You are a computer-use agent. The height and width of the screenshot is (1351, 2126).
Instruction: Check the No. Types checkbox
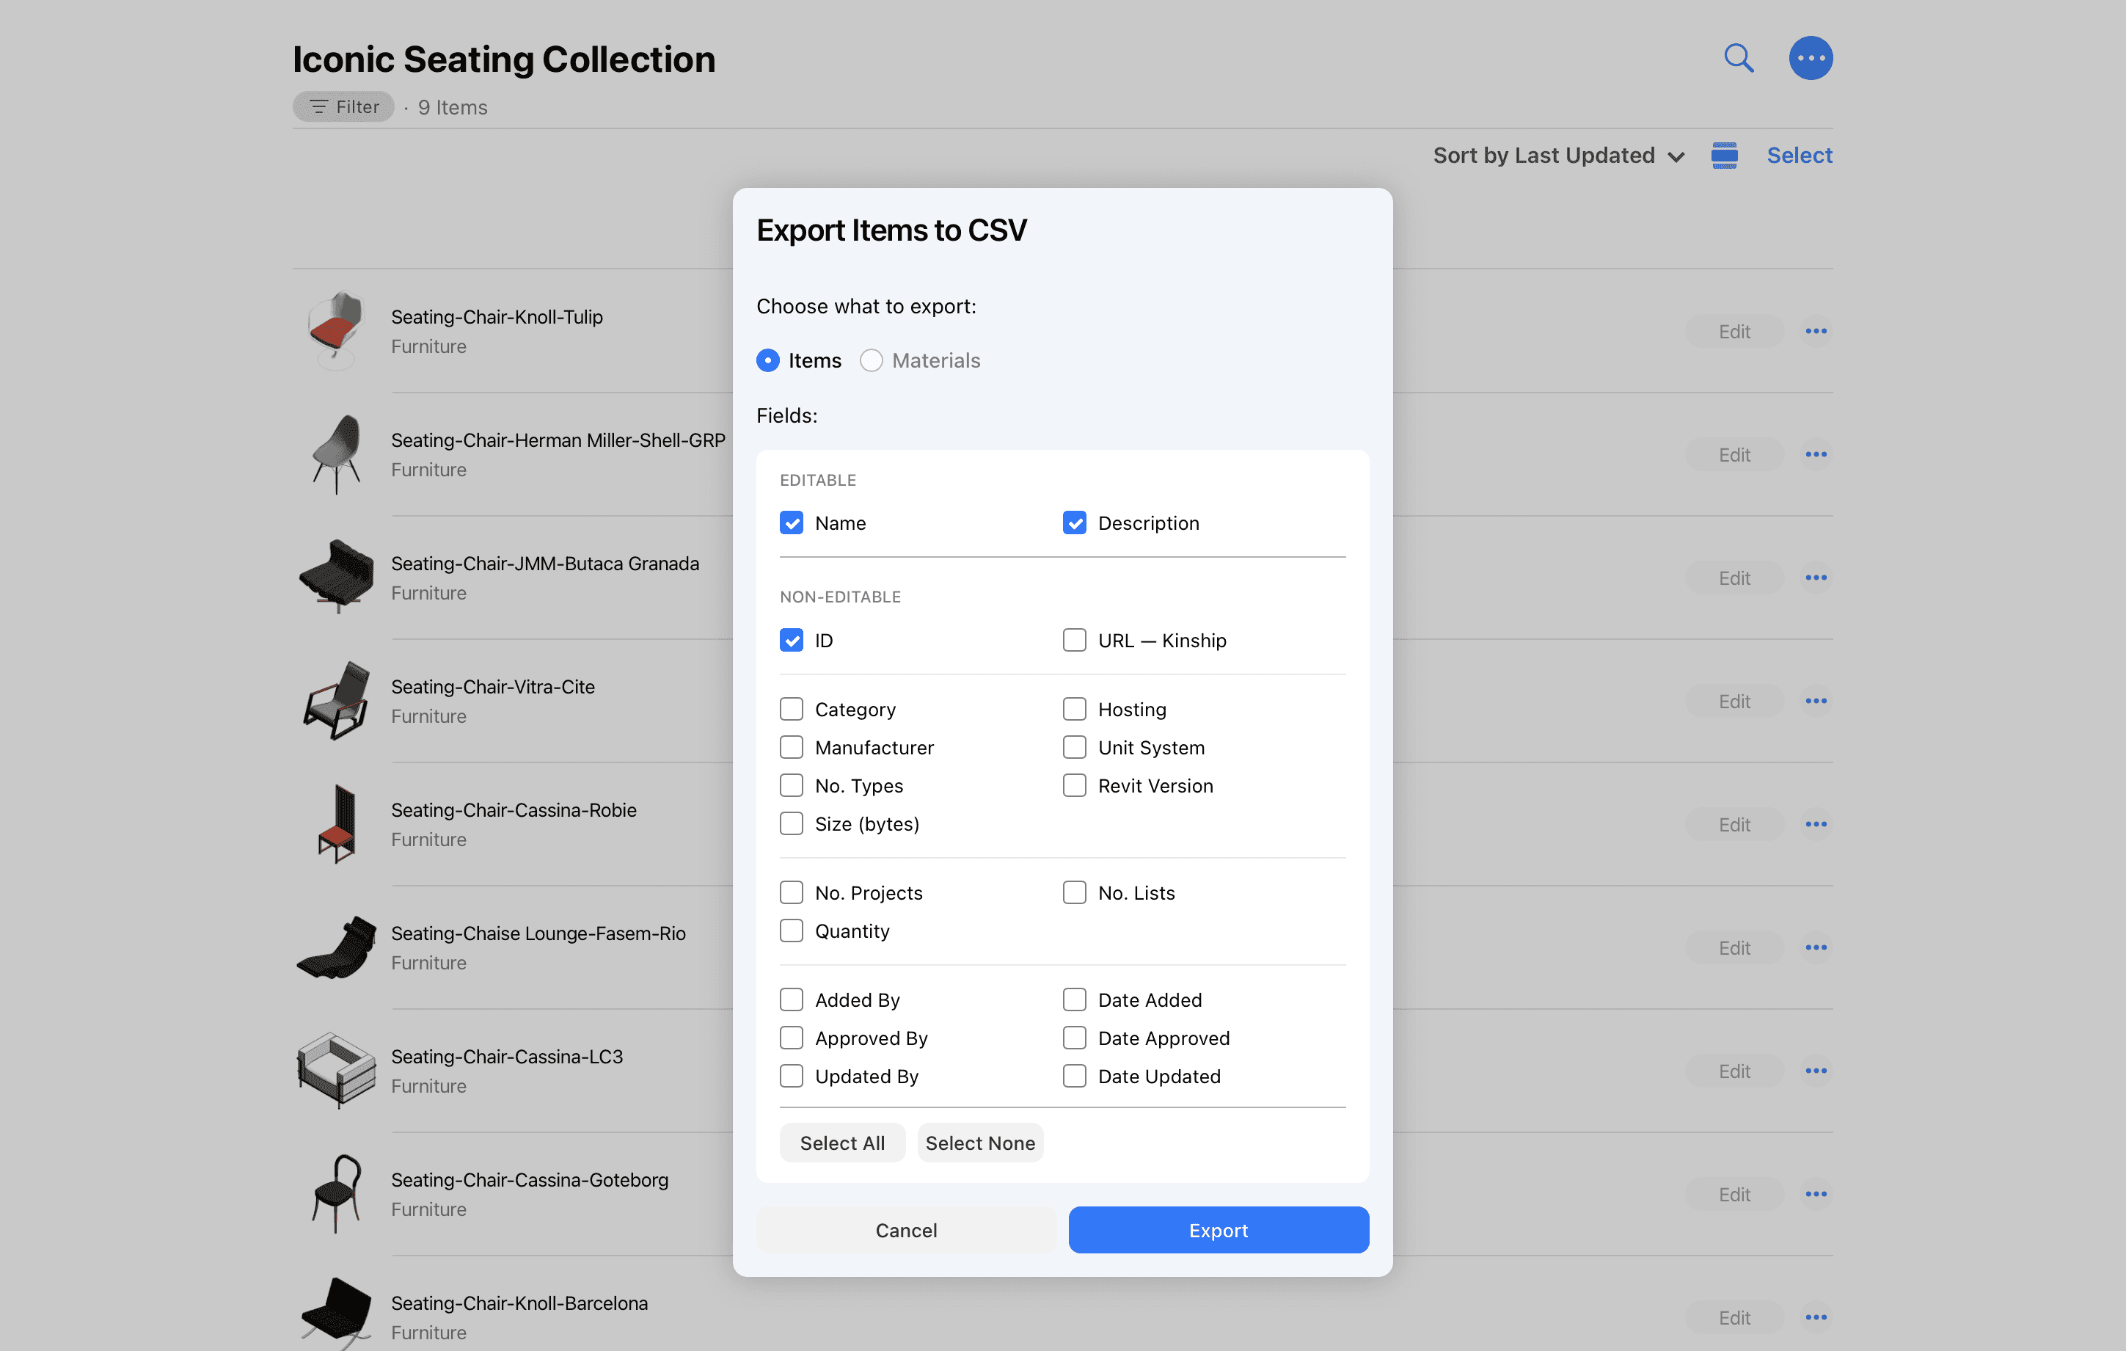(x=792, y=785)
